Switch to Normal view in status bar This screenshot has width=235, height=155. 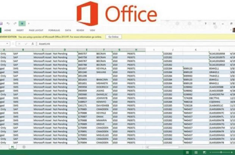tap(187, 152)
